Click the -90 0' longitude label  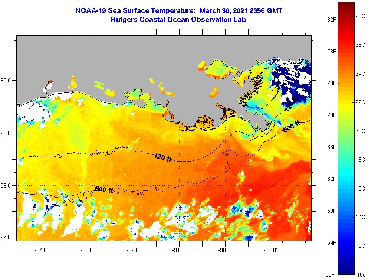point(225,250)
